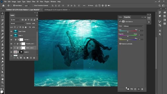Select the Curves 1 layer name
Screen dimensions: 167x94
(x=27, y=39)
